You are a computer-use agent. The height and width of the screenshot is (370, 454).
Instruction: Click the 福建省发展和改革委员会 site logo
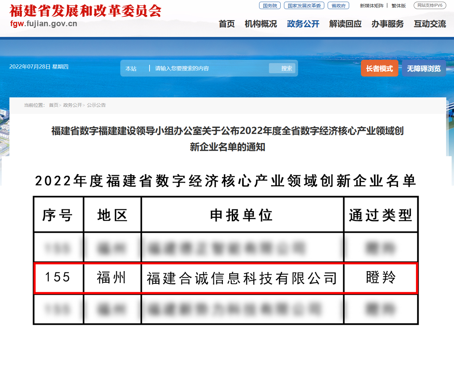[85, 11]
